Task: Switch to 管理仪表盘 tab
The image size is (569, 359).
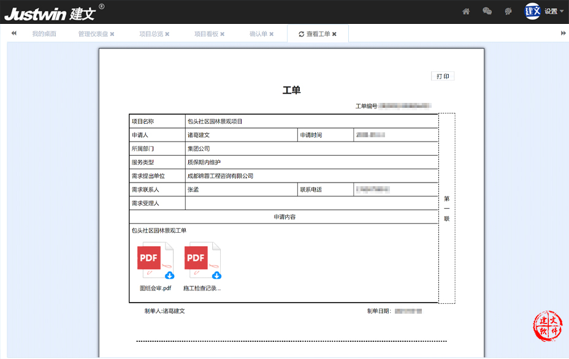Action: (x=93, y=34)
